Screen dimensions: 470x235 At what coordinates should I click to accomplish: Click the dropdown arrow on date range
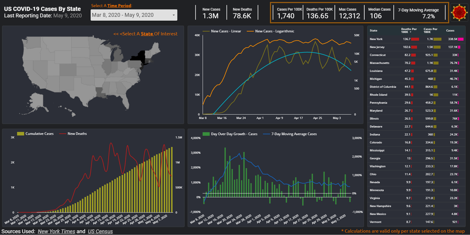[x=173, y=15]
